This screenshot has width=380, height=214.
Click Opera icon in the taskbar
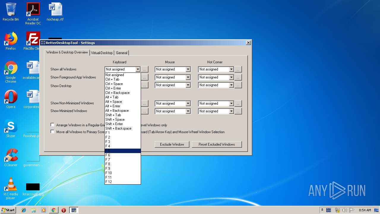(64, 210)
